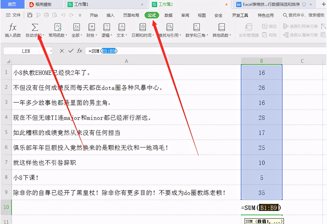
Task: Click the 财务 functions icon
Action: point(91,27)
